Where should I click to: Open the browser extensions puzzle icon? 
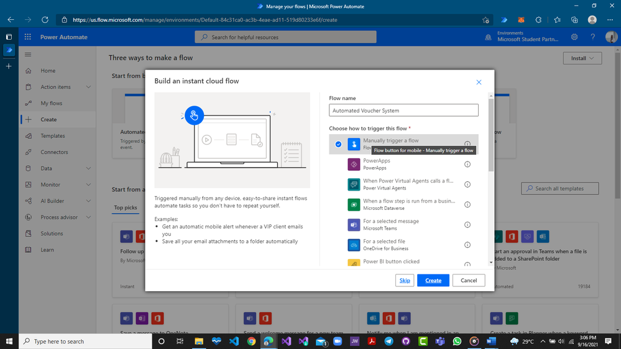click(538, 20)
